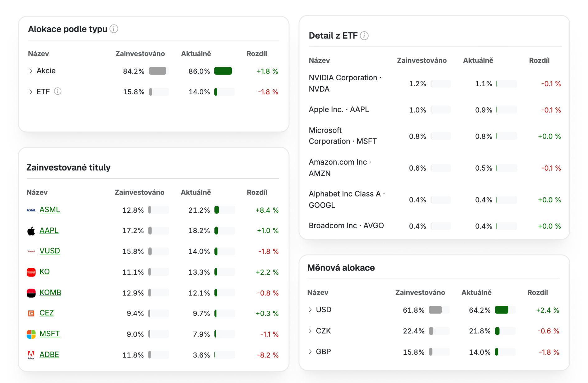Click the -8.2 % difference for ADBE
The width and height of the screenshot is (588, 383).
tap(268, 355)
